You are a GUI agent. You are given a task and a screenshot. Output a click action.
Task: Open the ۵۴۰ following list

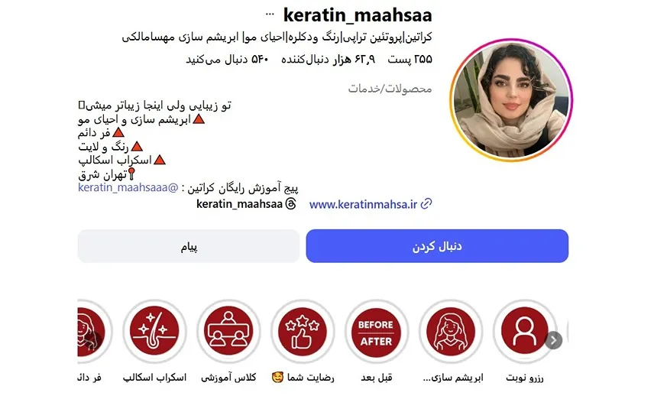click(227, 59)
